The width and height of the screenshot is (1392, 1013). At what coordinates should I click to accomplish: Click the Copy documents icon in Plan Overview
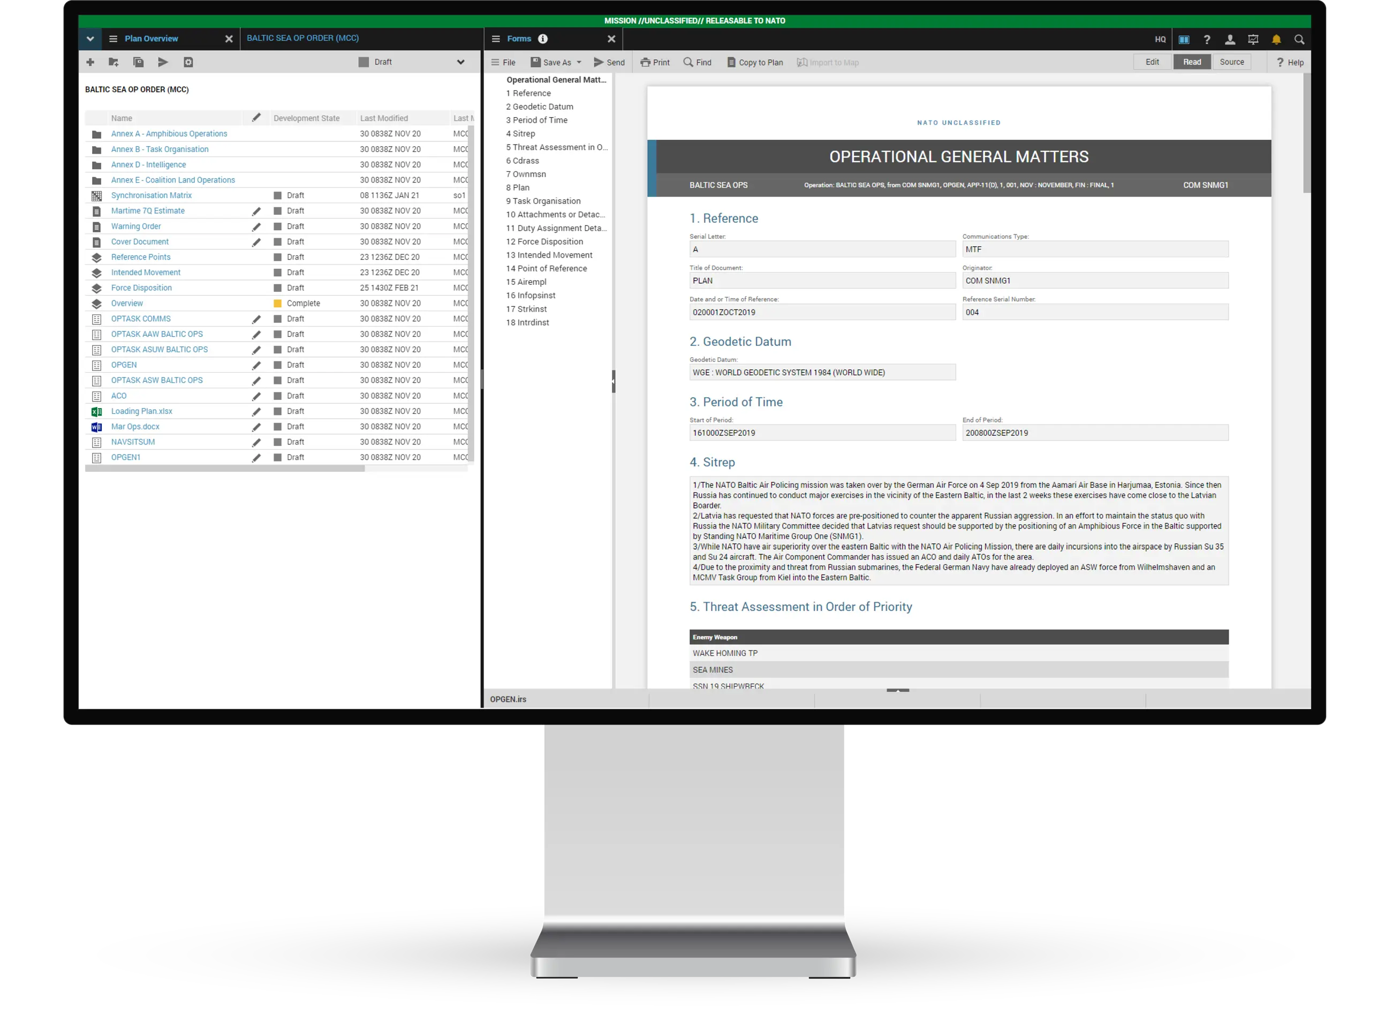pyautogui.click(x=138, y=62)
